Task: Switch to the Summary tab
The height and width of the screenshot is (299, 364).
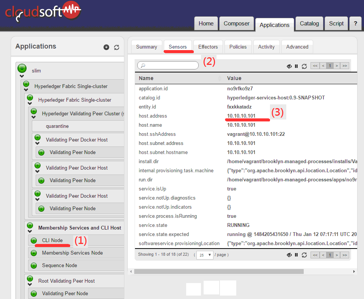Action: [x=146, y=47]
